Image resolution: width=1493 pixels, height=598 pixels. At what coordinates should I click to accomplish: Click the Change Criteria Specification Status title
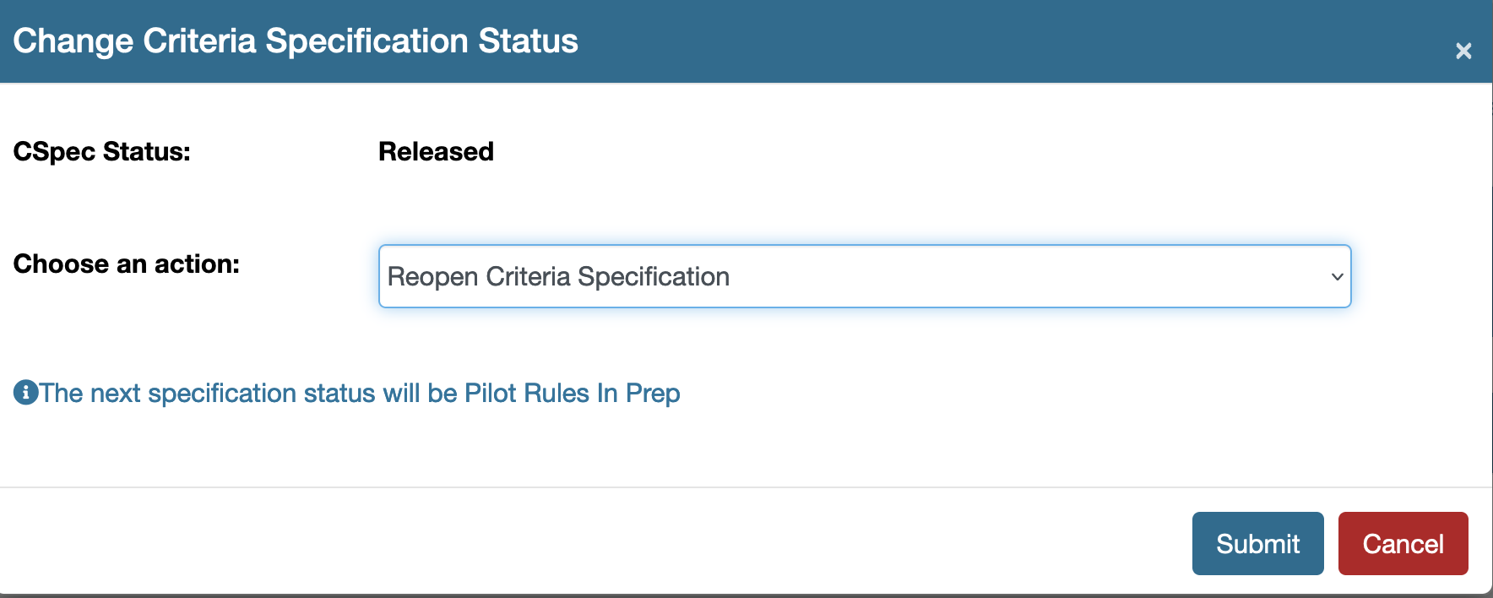click(295, 41)
